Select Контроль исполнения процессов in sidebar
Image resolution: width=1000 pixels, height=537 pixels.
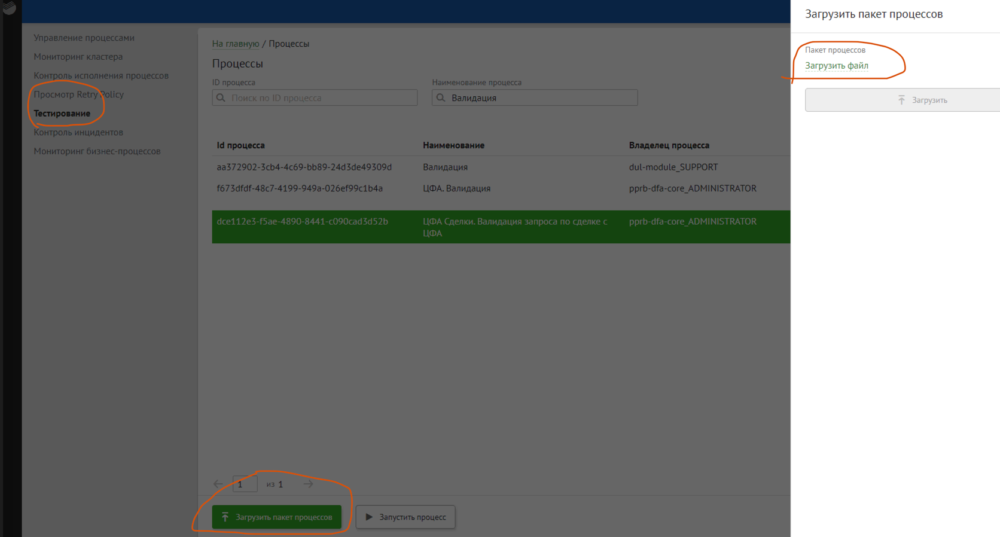coord(100,75)
